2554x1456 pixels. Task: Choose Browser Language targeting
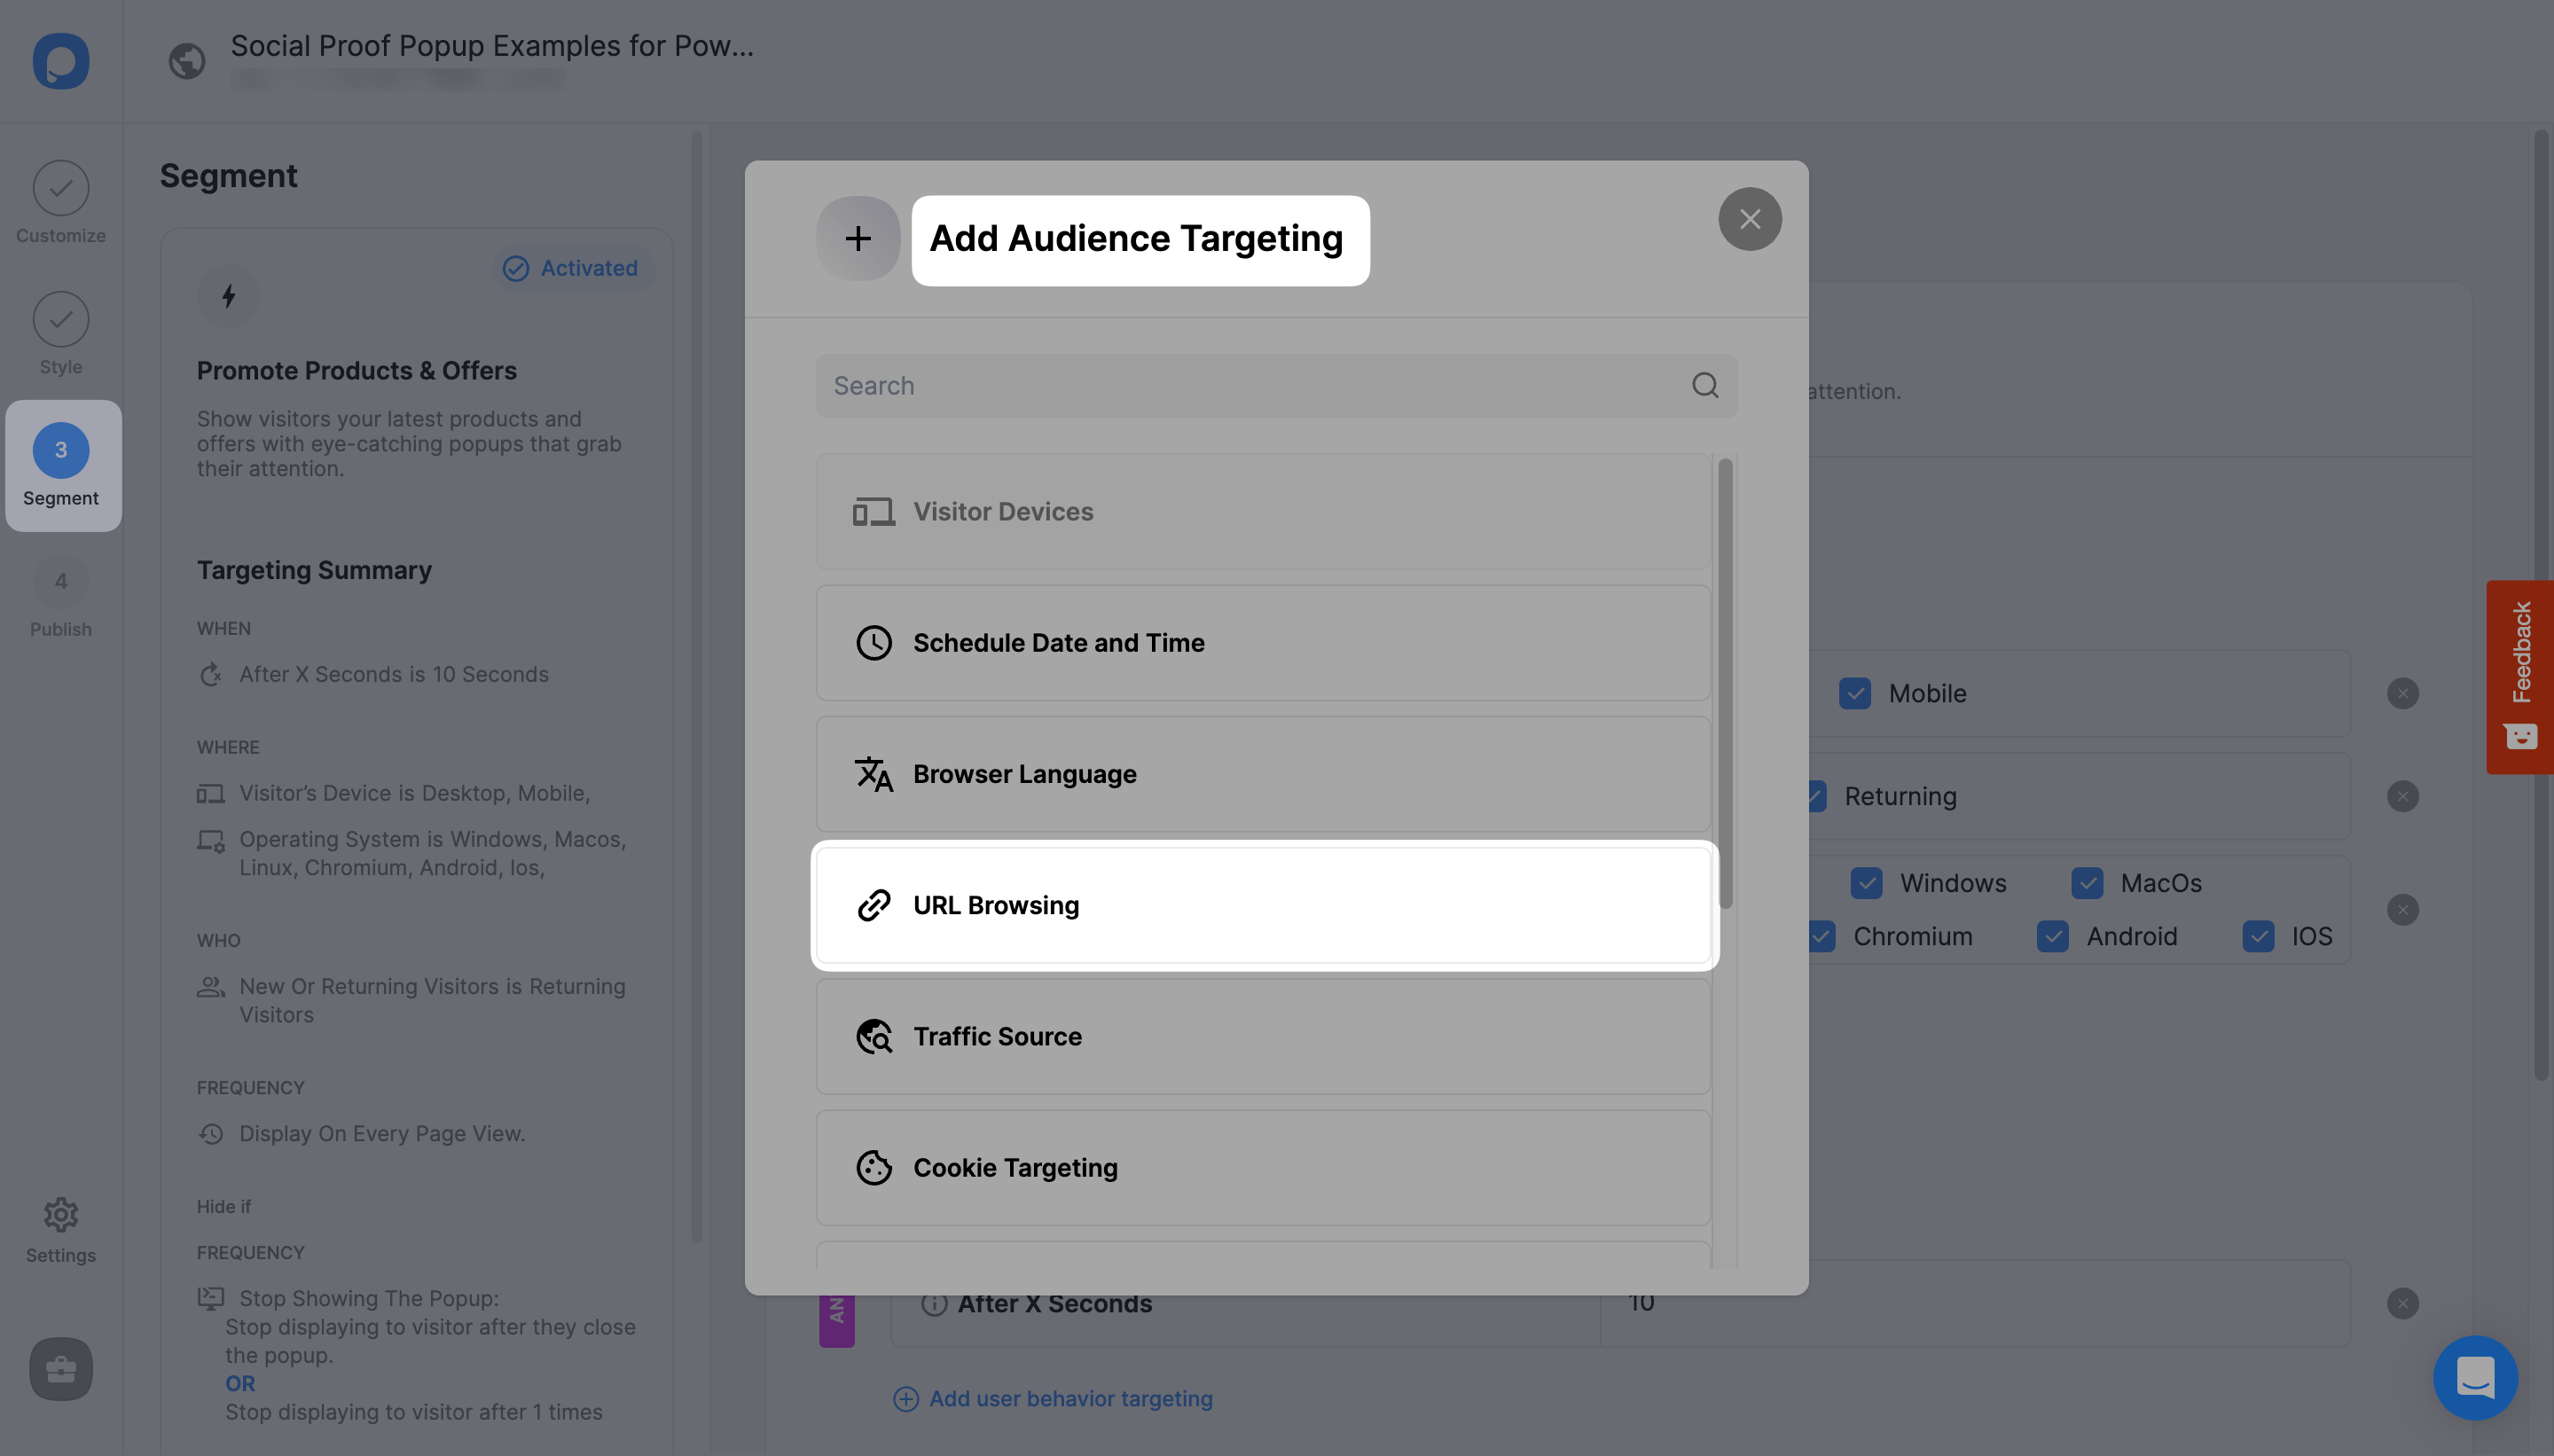coord(1263,774)
